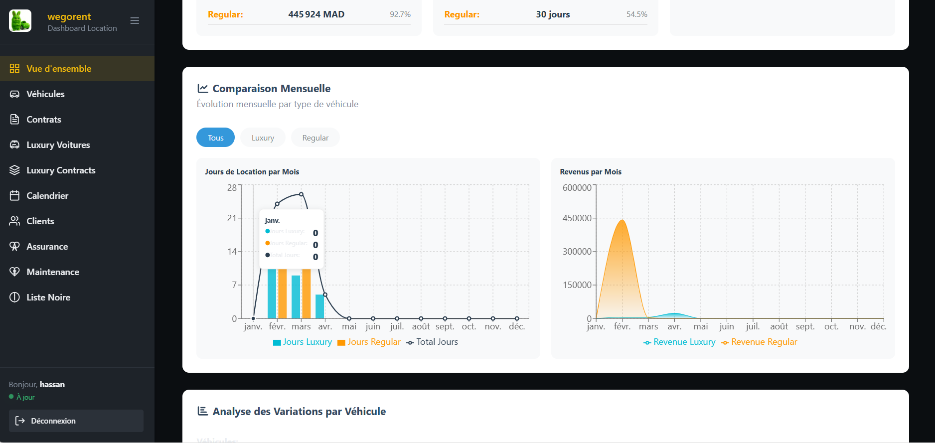Open Véhicules via its car icon
The width and height of the screenshot is (935, 443).
14,94
